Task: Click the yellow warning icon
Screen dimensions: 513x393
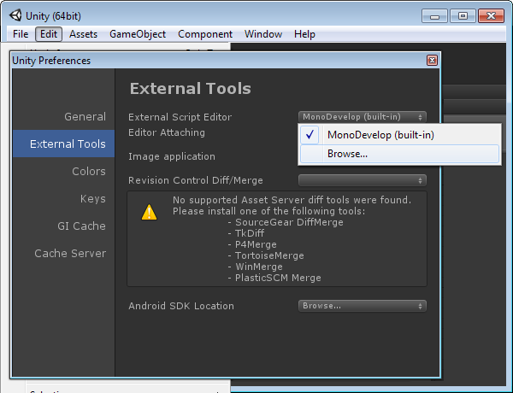Action: (x=149, y=212)
